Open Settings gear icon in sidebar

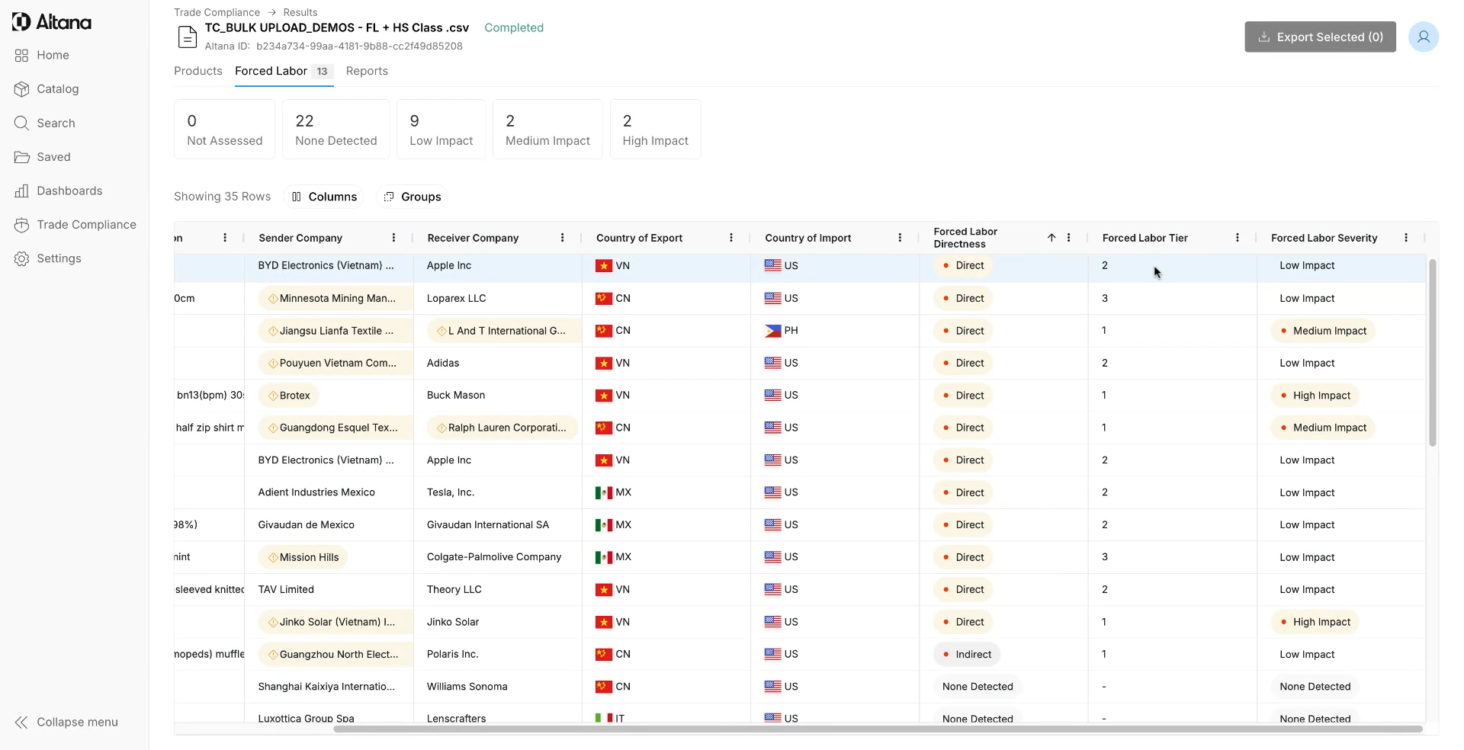(21, 259)
